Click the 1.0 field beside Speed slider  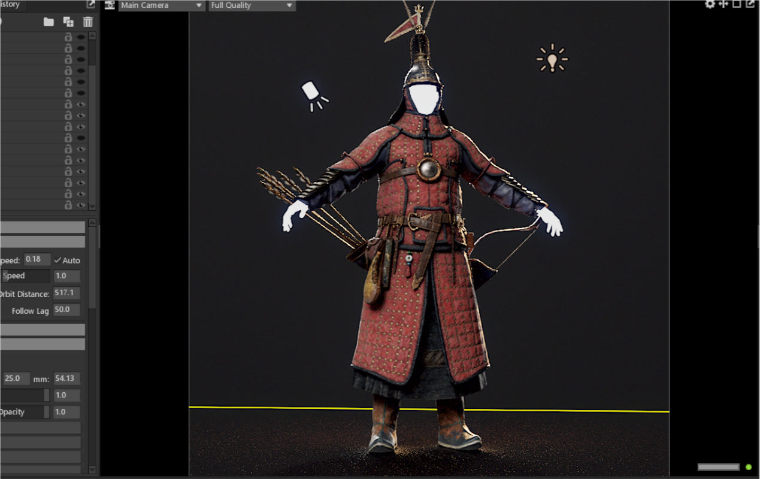[66, 276]
